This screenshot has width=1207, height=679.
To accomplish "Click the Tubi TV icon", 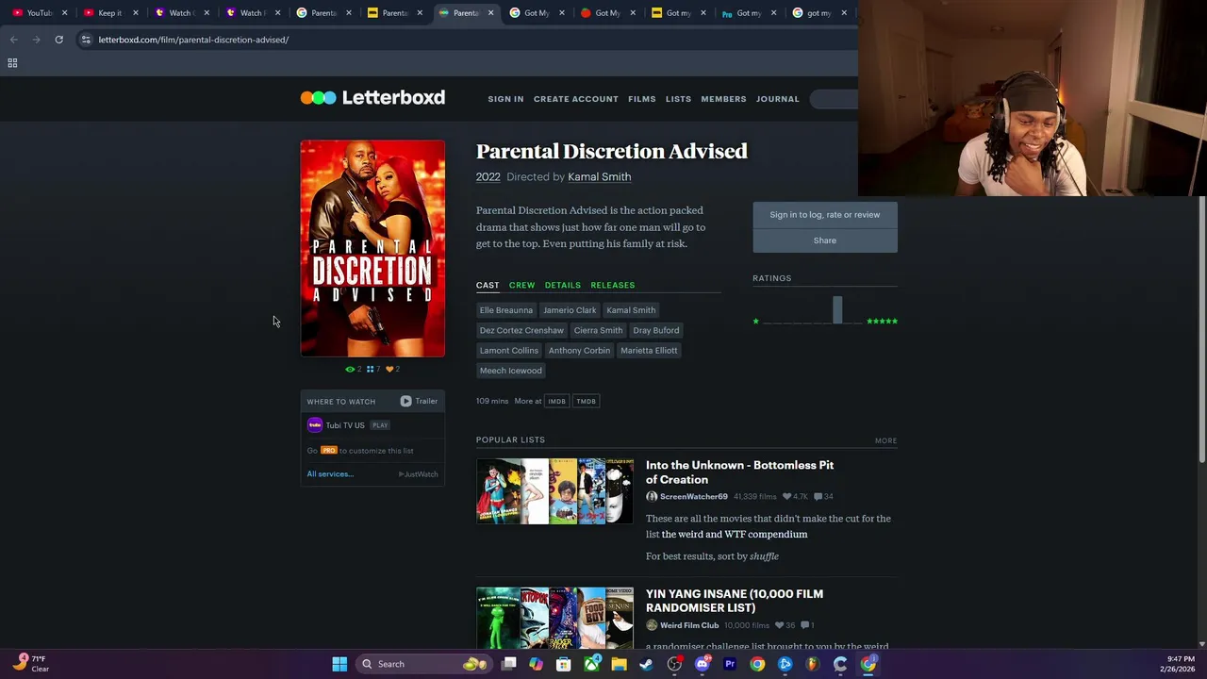I will pyautogui.click(x=315, y=425).
